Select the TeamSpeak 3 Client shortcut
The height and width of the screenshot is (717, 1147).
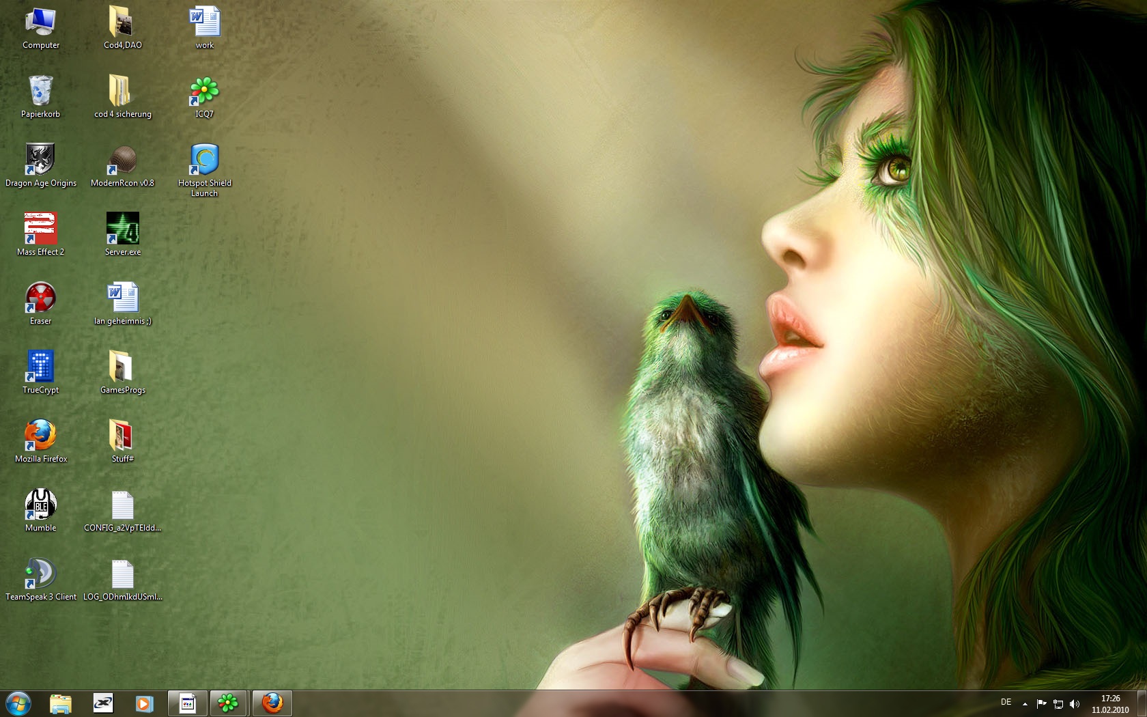click(x=41, y=580)
